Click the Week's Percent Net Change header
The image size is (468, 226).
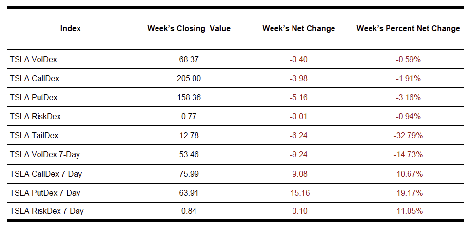[408, 29]
